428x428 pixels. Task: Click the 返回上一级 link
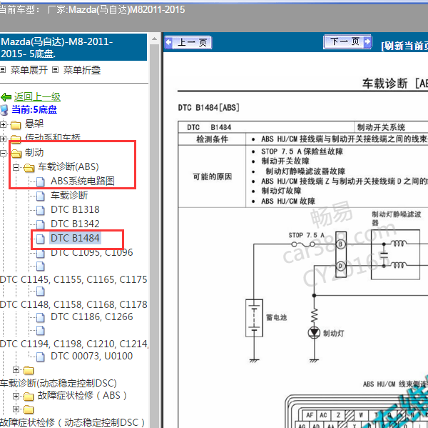point(37,96)
